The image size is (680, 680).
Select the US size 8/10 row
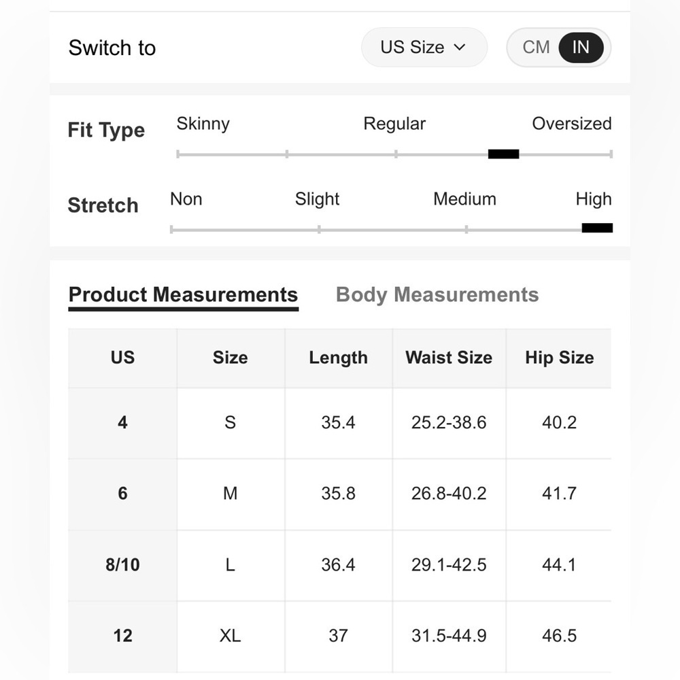coord(339,565)
